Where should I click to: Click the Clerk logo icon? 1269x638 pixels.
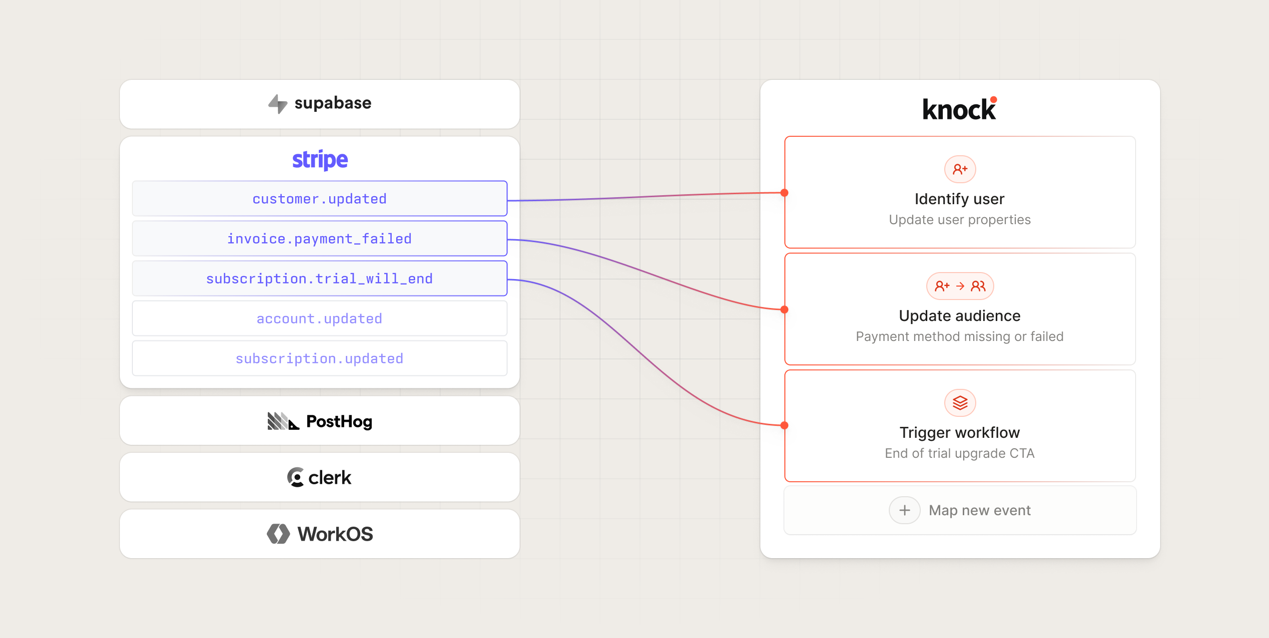(295, 477)
